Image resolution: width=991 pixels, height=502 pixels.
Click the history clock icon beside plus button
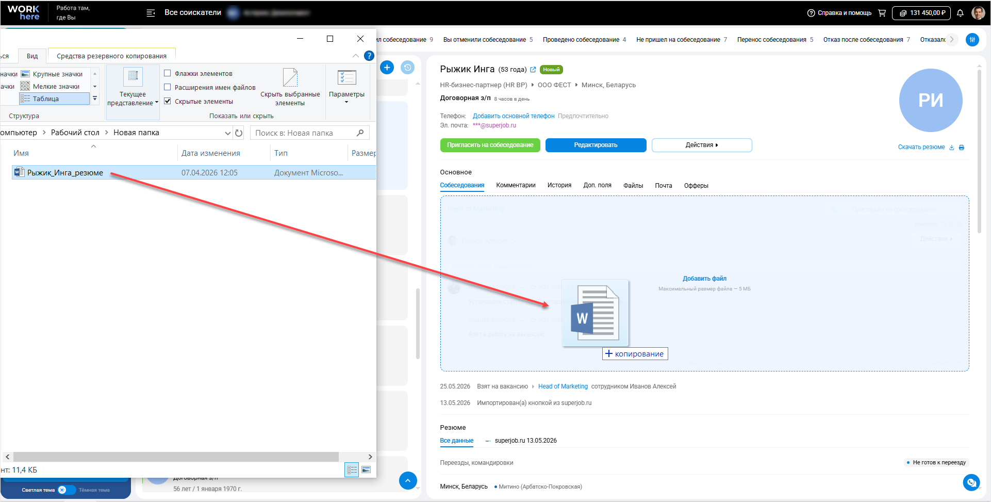tap(407, 67)
